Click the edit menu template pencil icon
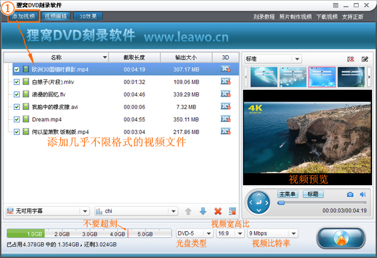 [x=364, y=59]
